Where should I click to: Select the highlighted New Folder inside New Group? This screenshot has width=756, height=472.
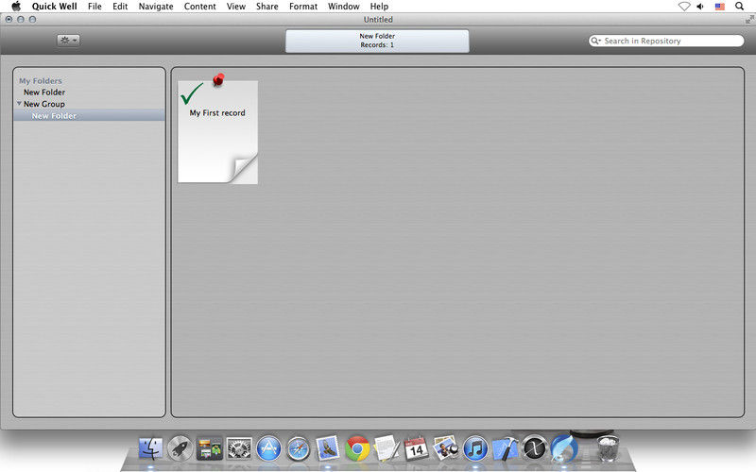(x=90, y=115)
